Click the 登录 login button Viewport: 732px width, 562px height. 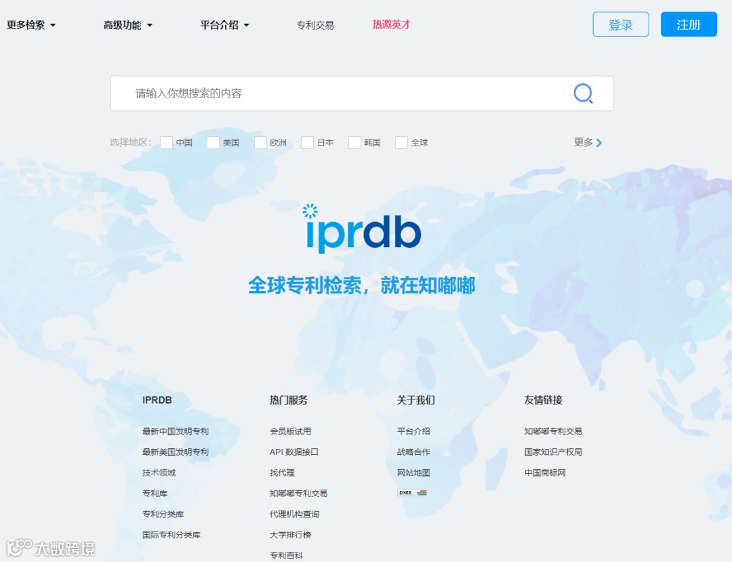point(620,24)
